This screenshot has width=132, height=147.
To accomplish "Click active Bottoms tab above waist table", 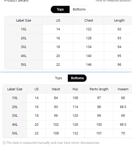I will point(77,78).
